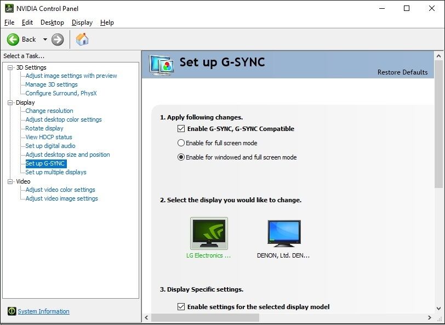Click vertical scrollbar down arrow

click(438, 308)
